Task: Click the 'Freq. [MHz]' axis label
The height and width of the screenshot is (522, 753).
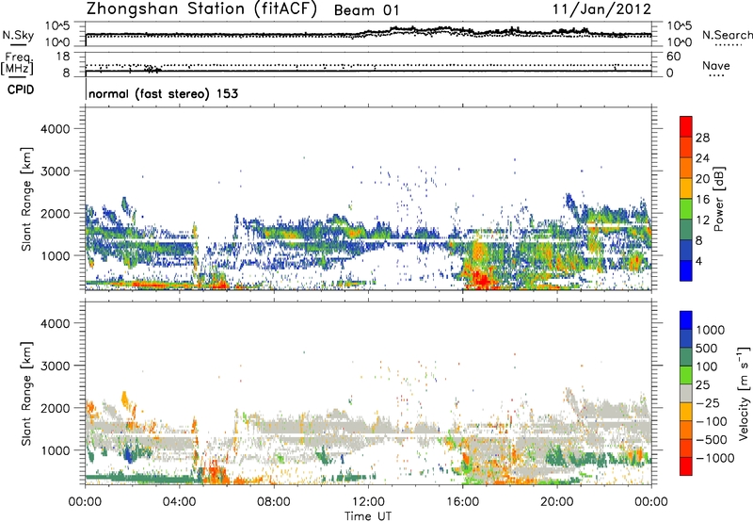Action: (18, 63)
